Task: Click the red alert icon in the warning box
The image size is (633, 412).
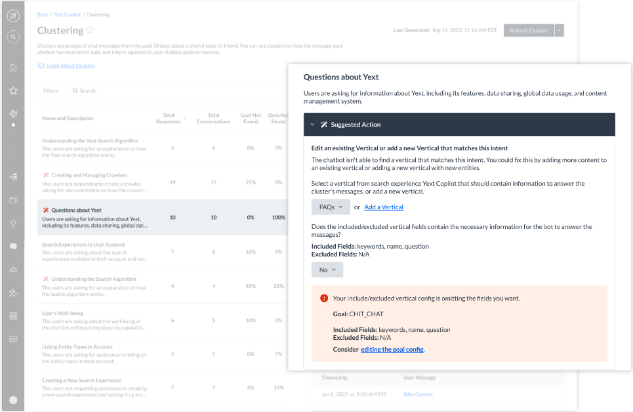Action: coord(324,298)
